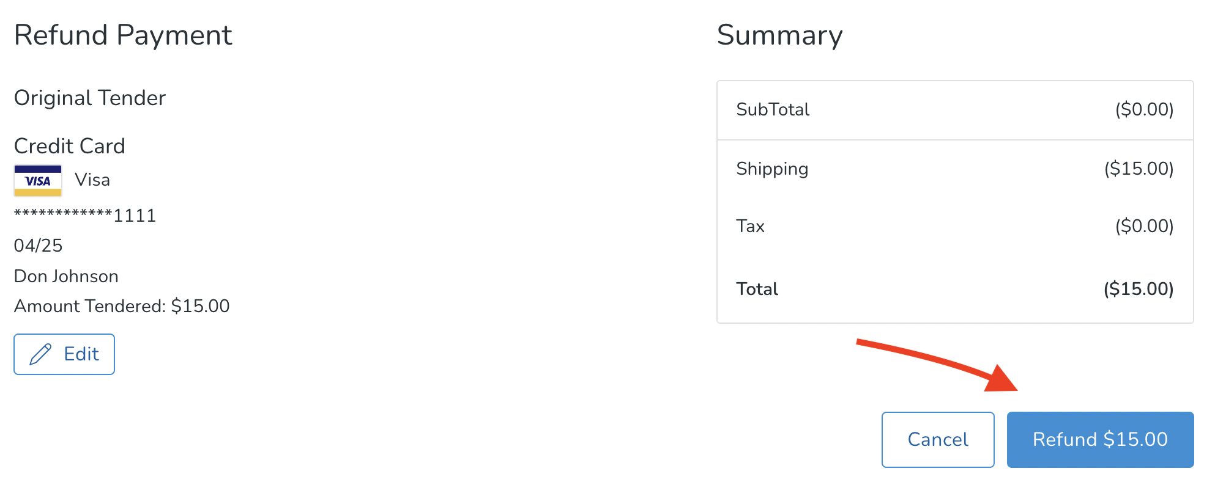The height and width of the screenshot is (485, 1215).
Task: Click the Amount Tendered $15.00 text
Action: pos(122,306)
